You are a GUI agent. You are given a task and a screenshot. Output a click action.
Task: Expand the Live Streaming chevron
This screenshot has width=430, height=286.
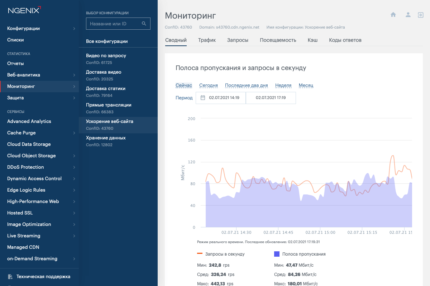tap(74, 236)
